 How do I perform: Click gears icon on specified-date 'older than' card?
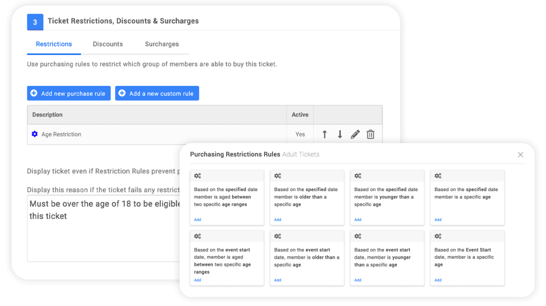pos(277,176)
